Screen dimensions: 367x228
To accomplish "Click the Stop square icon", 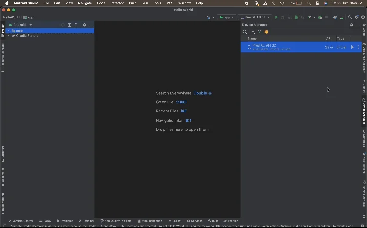I will [x=327, y=17].
